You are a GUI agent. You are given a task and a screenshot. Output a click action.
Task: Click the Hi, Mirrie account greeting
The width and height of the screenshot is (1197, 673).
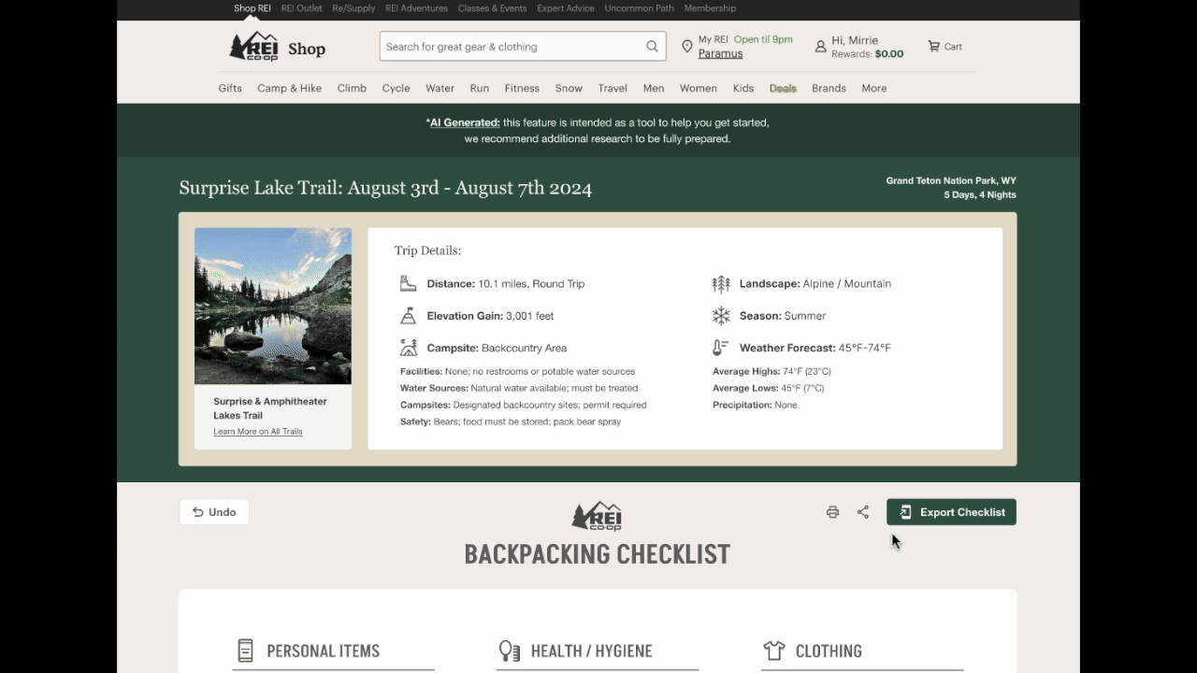coord(855,40)
